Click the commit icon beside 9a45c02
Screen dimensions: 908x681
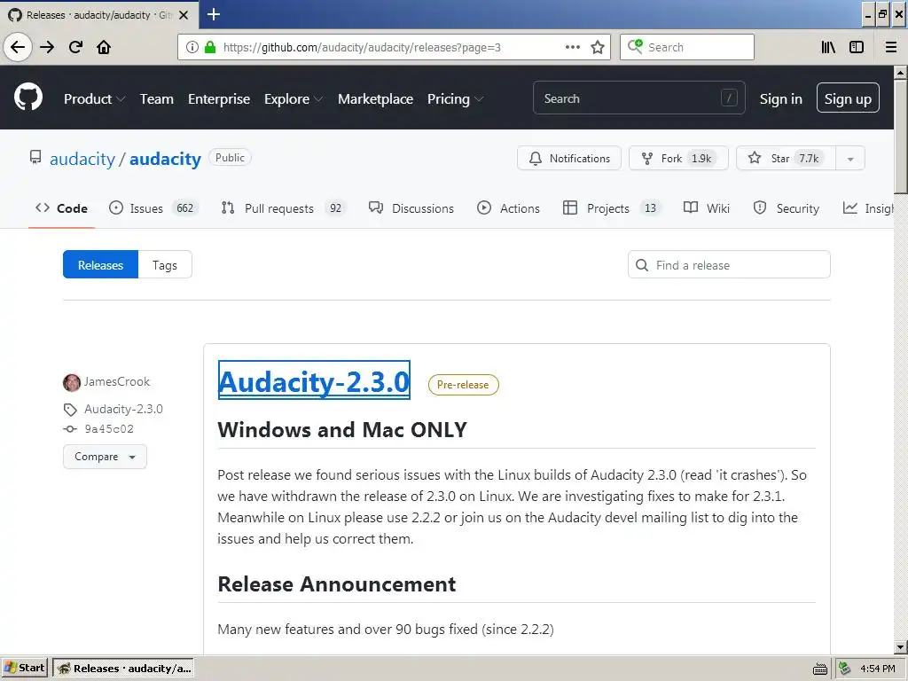click(70, 429)
